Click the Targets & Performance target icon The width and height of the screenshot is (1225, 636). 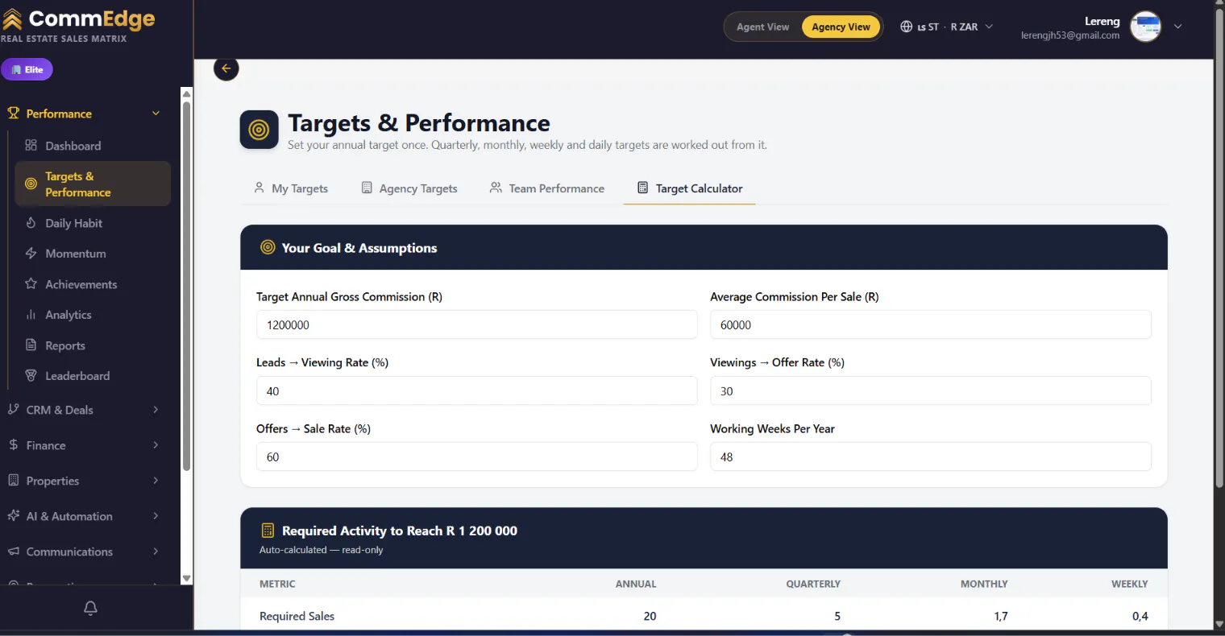coord(259,130)
